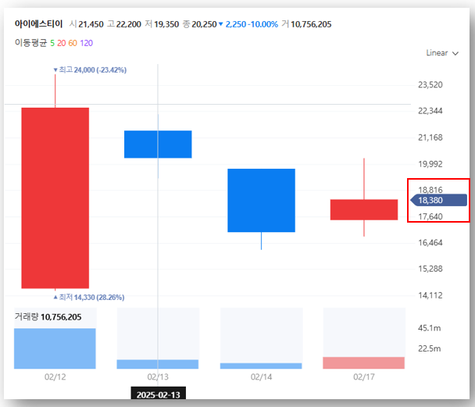Click the 22,344 price axis label
The height and width of the screenshot is (407, 475).
click(x=430, y=111)
